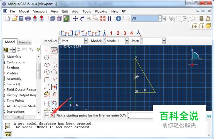This screenshot has width=214, height=139.
Task: Show the message area tab
Action: pyautogui.click(x=7, y=126)
